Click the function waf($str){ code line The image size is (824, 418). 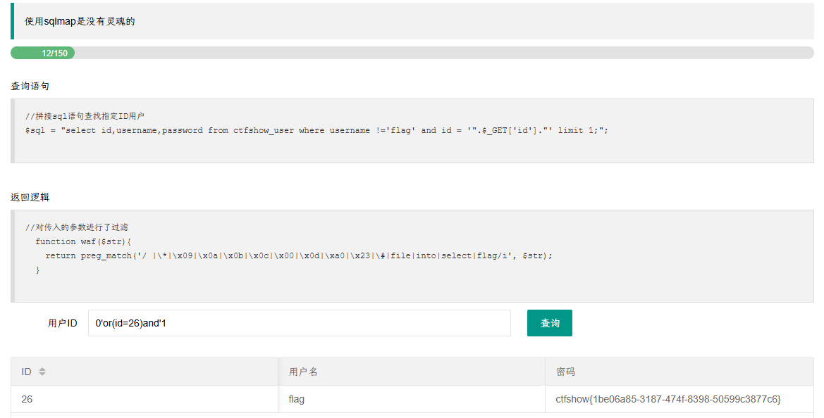[83, 241]
